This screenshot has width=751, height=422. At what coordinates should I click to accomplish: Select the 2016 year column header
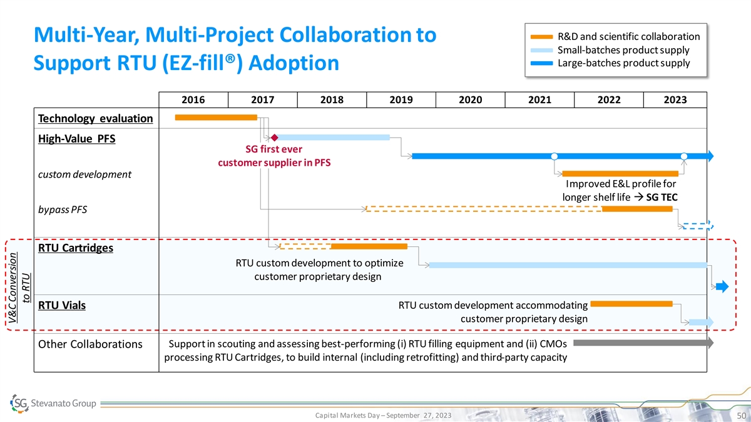193,100
